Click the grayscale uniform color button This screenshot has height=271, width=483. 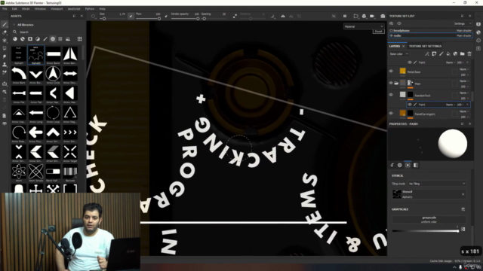coord(429,219)
